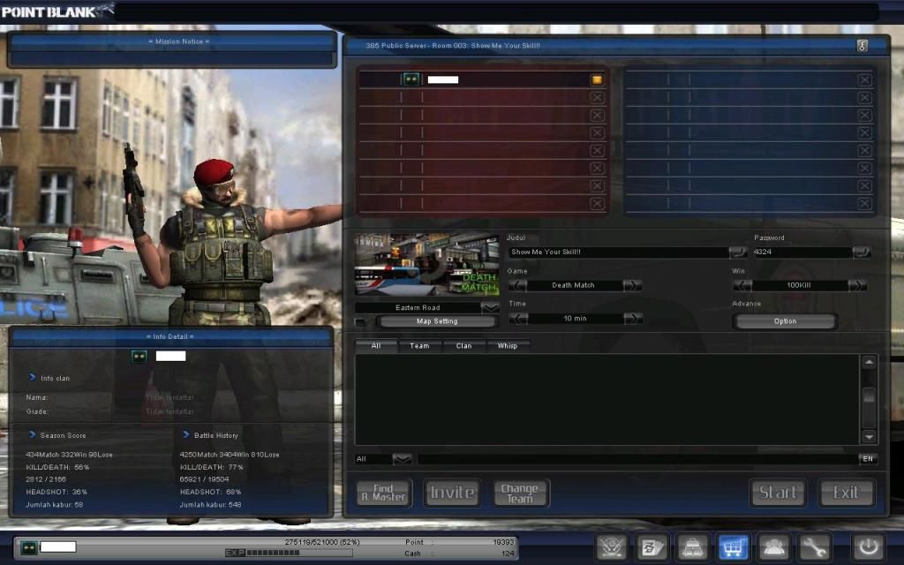Click the yellow host marker in first red slot
904x565 pixels.
(x=597, y=79)
